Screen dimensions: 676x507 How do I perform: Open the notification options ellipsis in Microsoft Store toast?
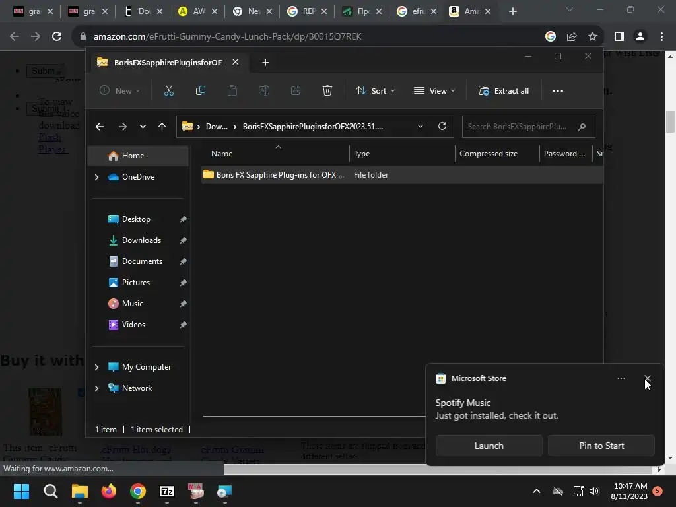pos(621,378)
